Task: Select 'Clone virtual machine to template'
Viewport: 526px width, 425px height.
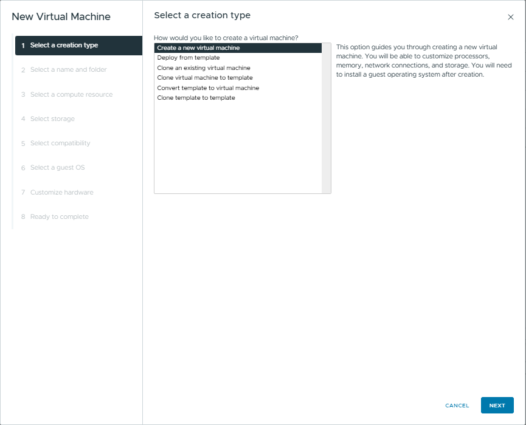Action: (205, 78)
